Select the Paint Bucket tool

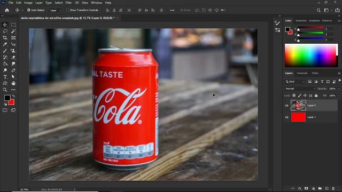[5, 64]
